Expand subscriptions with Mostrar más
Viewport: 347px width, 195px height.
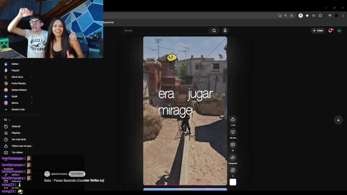(x=19, y=109)
